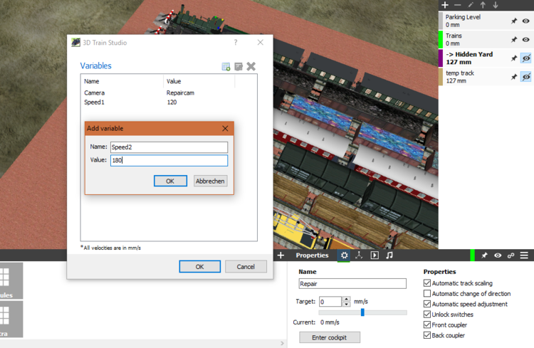The width and height of the screenshot is (534, 348).
Task: Click the Name field containing Repair
Action: 352,284
